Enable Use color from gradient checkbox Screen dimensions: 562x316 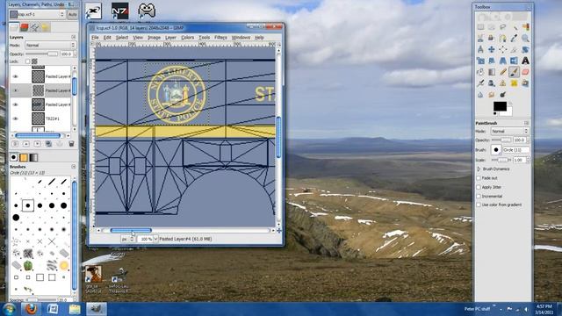(x=479, y=205)
